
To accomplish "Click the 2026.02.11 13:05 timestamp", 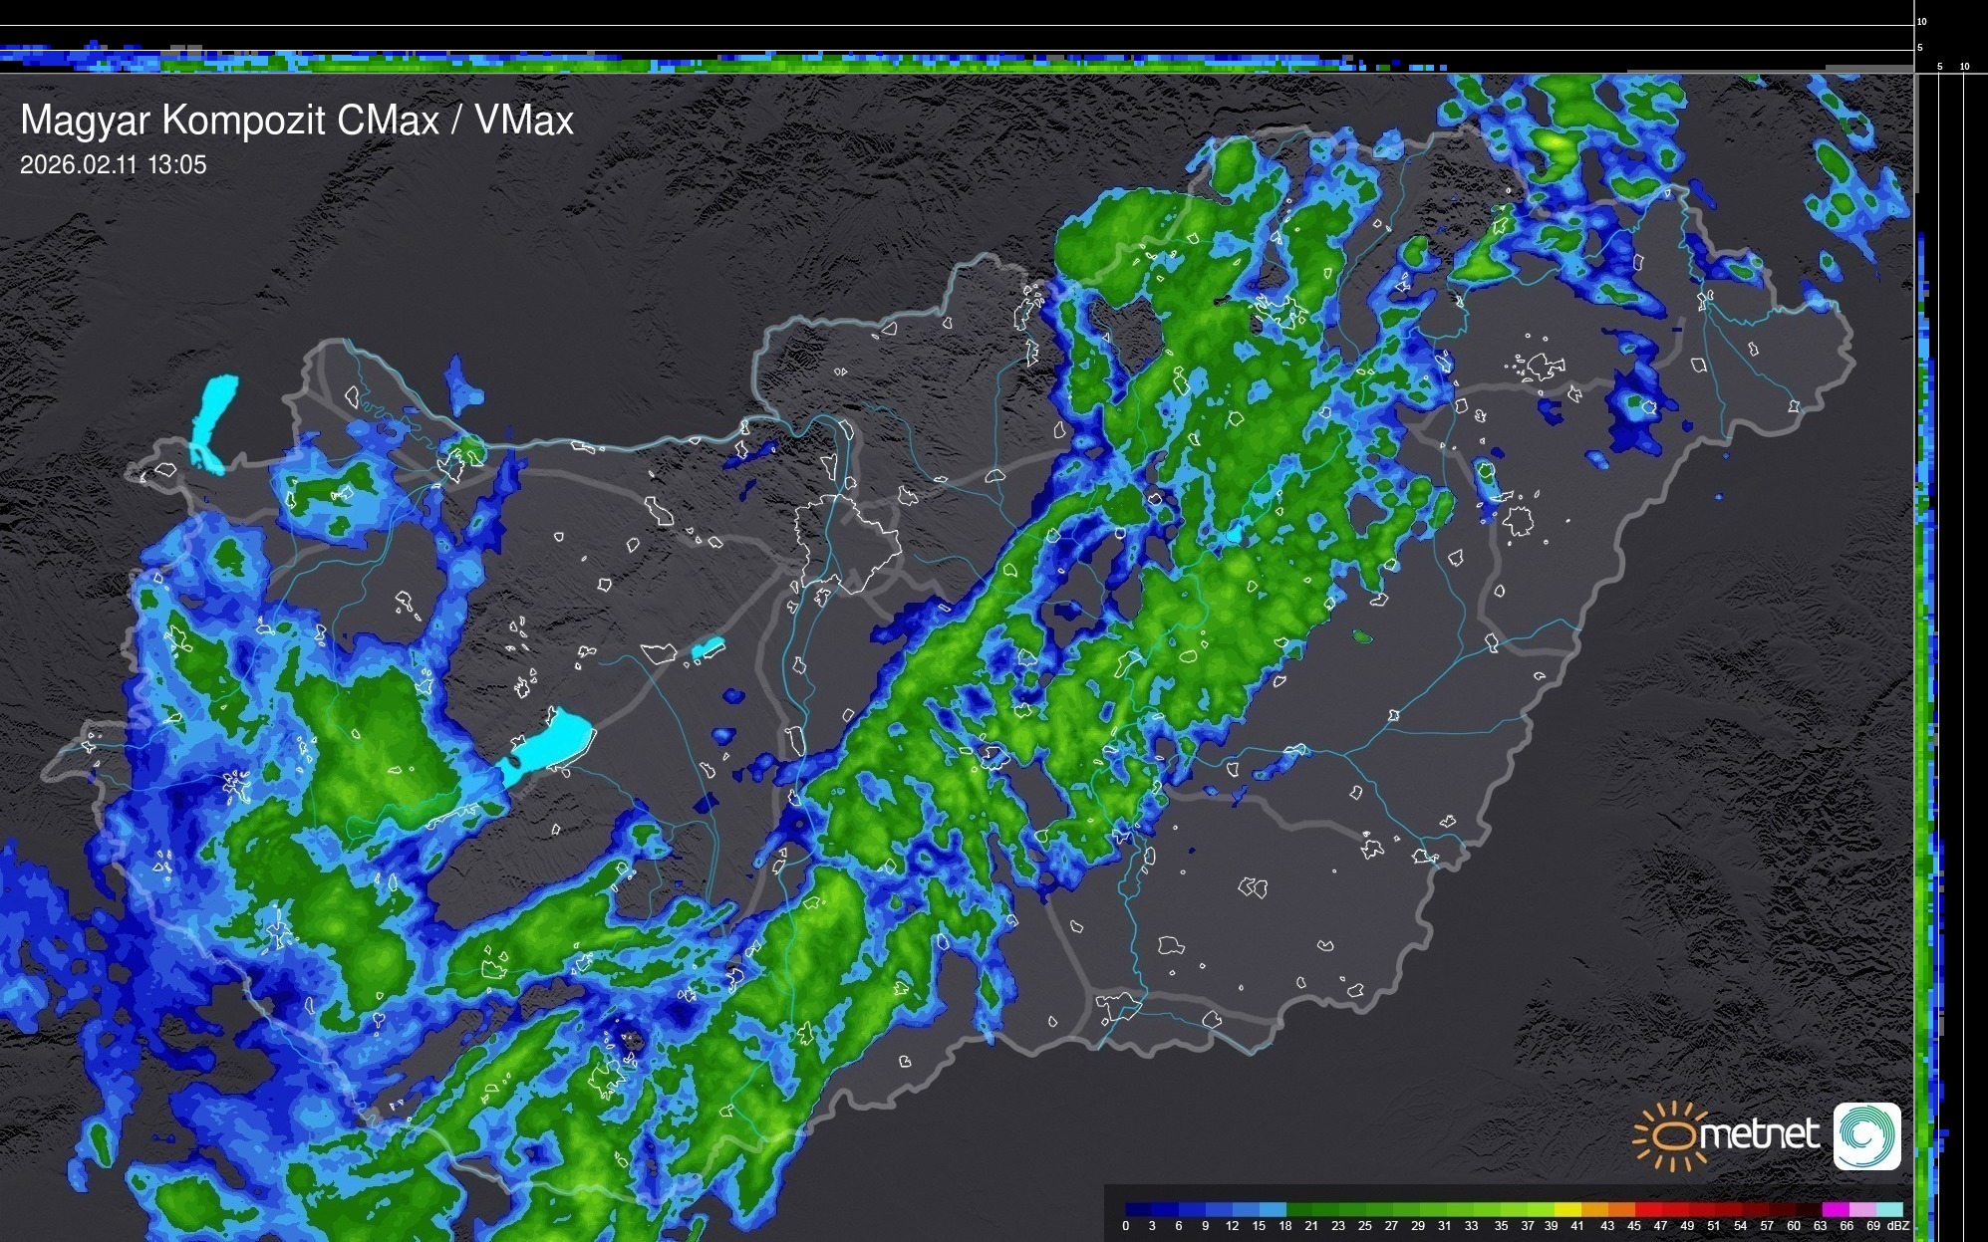I will pos(114,165).
